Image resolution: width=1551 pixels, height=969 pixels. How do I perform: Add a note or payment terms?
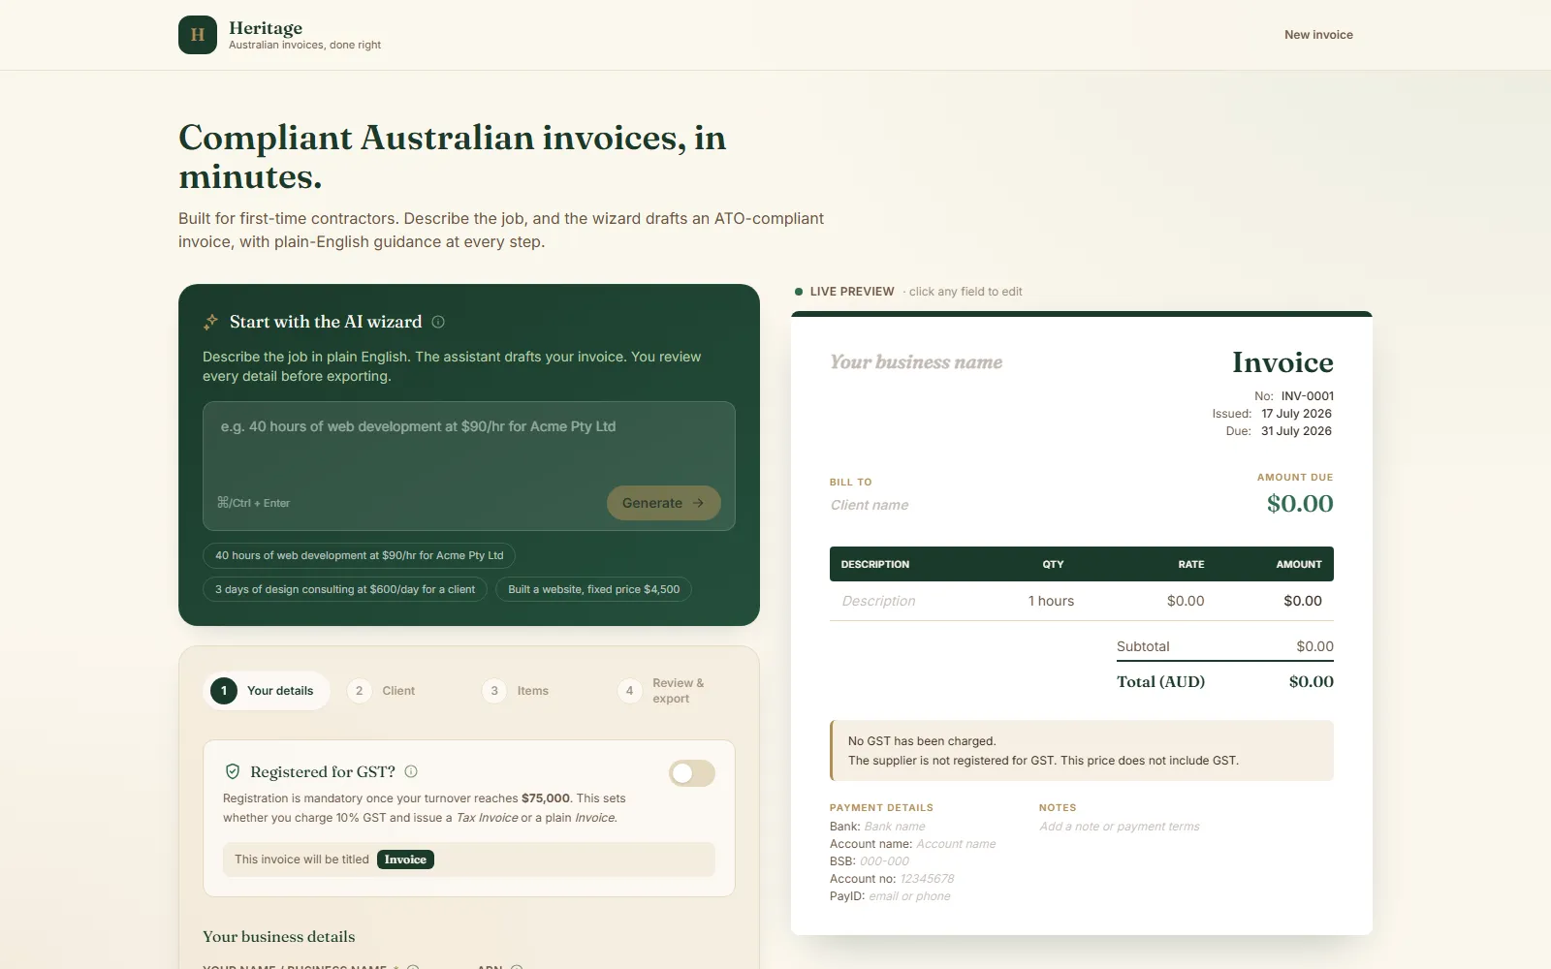pos(1120,827)
